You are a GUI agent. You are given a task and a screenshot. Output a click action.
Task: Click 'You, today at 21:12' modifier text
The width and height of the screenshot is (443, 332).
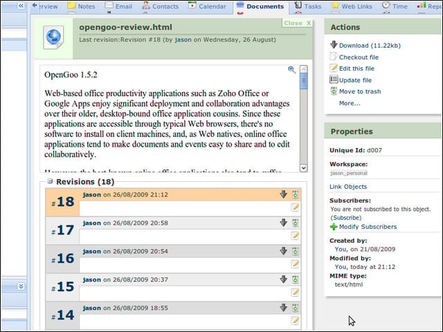pos(365,267)
